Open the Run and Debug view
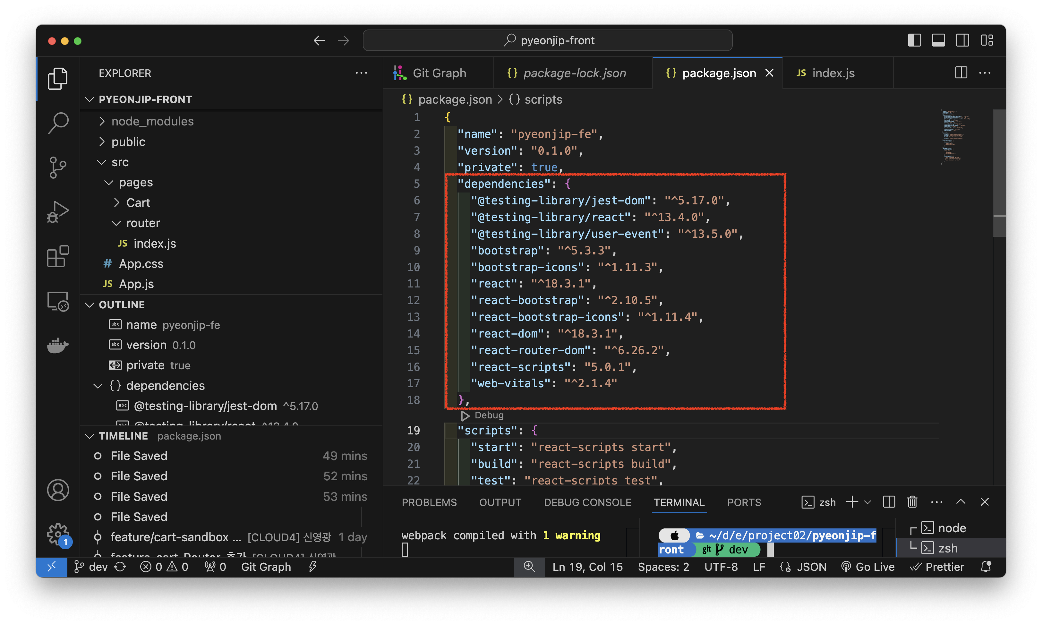This screenshot has width=1042, height=625. tap(58, 211)
